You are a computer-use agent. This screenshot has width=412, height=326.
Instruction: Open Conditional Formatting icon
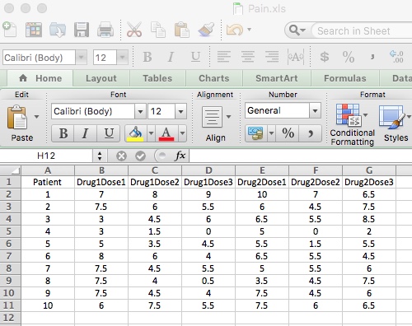point(349,114)
